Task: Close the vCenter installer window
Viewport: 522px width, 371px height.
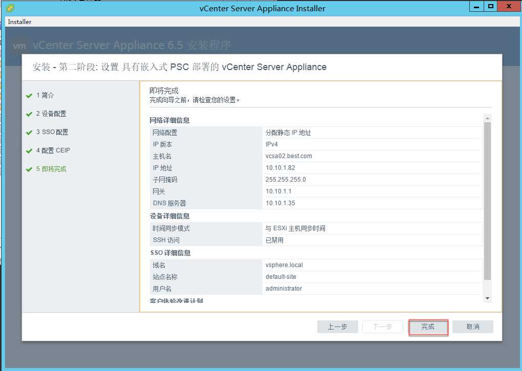Action: (x=509, y=7)
